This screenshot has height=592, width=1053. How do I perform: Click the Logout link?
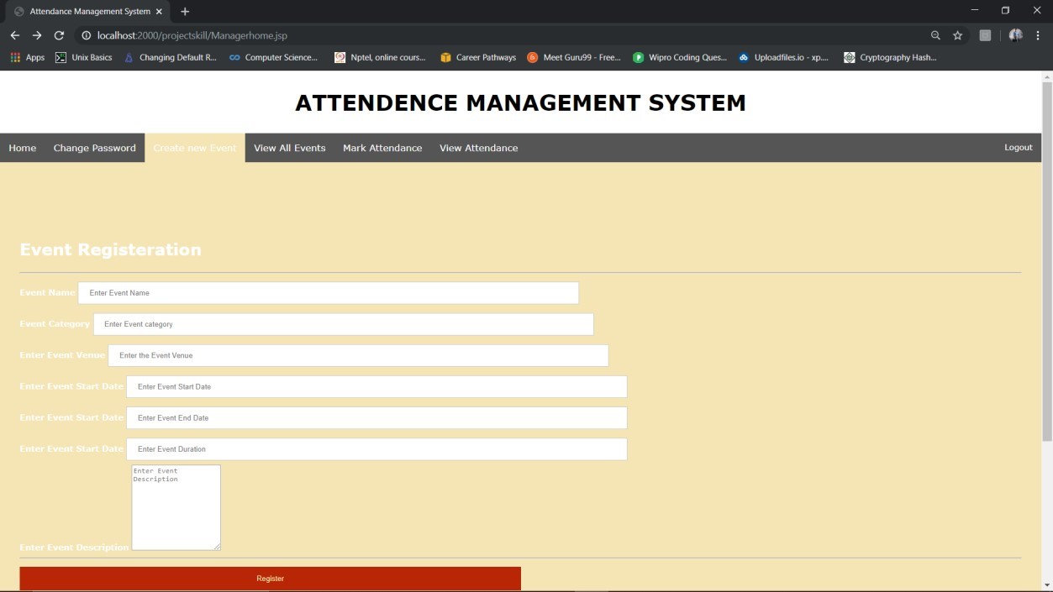(1019, 147)
